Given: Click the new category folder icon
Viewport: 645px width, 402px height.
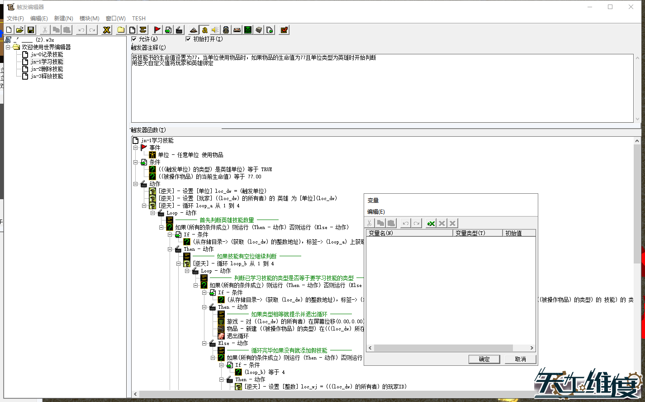Looking at the screenshot, I should point(121,30).
